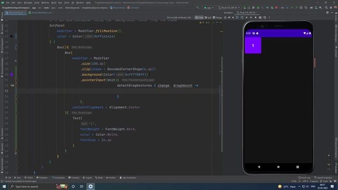Open the Logcat tool window
This screenshot has width=338, height=190.
point(87,178)
